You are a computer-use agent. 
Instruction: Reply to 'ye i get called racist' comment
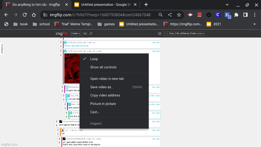(x=158, y=139)
